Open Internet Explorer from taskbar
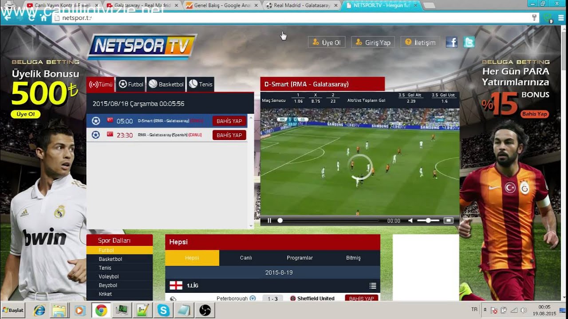 [x=39, y=311]
